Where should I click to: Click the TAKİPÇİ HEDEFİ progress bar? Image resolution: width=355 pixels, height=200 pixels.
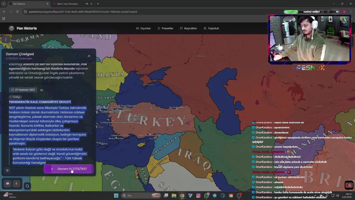coord(311,12)
